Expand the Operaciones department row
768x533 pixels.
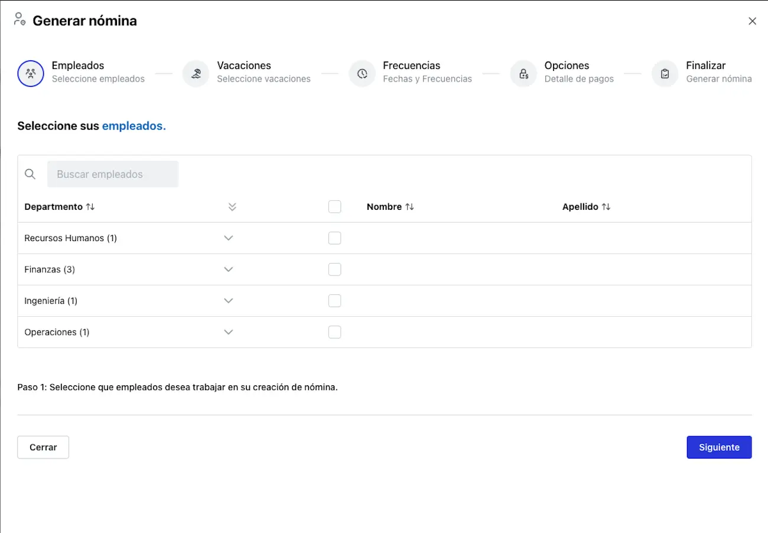pyautogui.click(x=229, y=332)
